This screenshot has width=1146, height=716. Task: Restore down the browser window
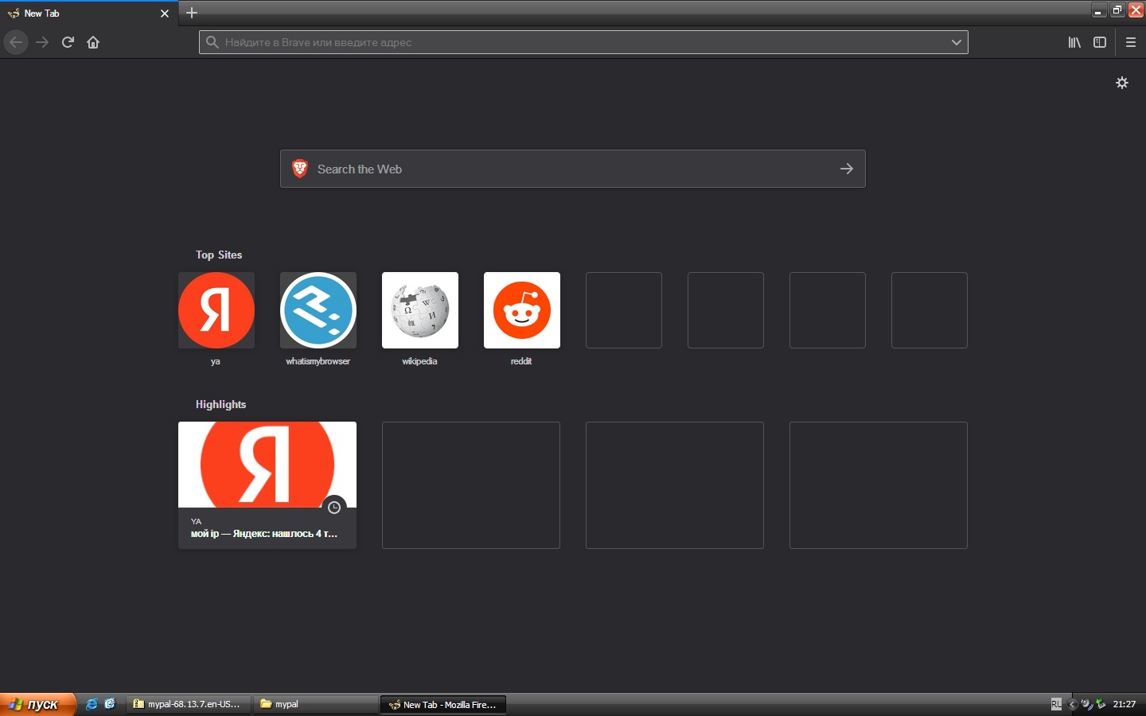1117,10
